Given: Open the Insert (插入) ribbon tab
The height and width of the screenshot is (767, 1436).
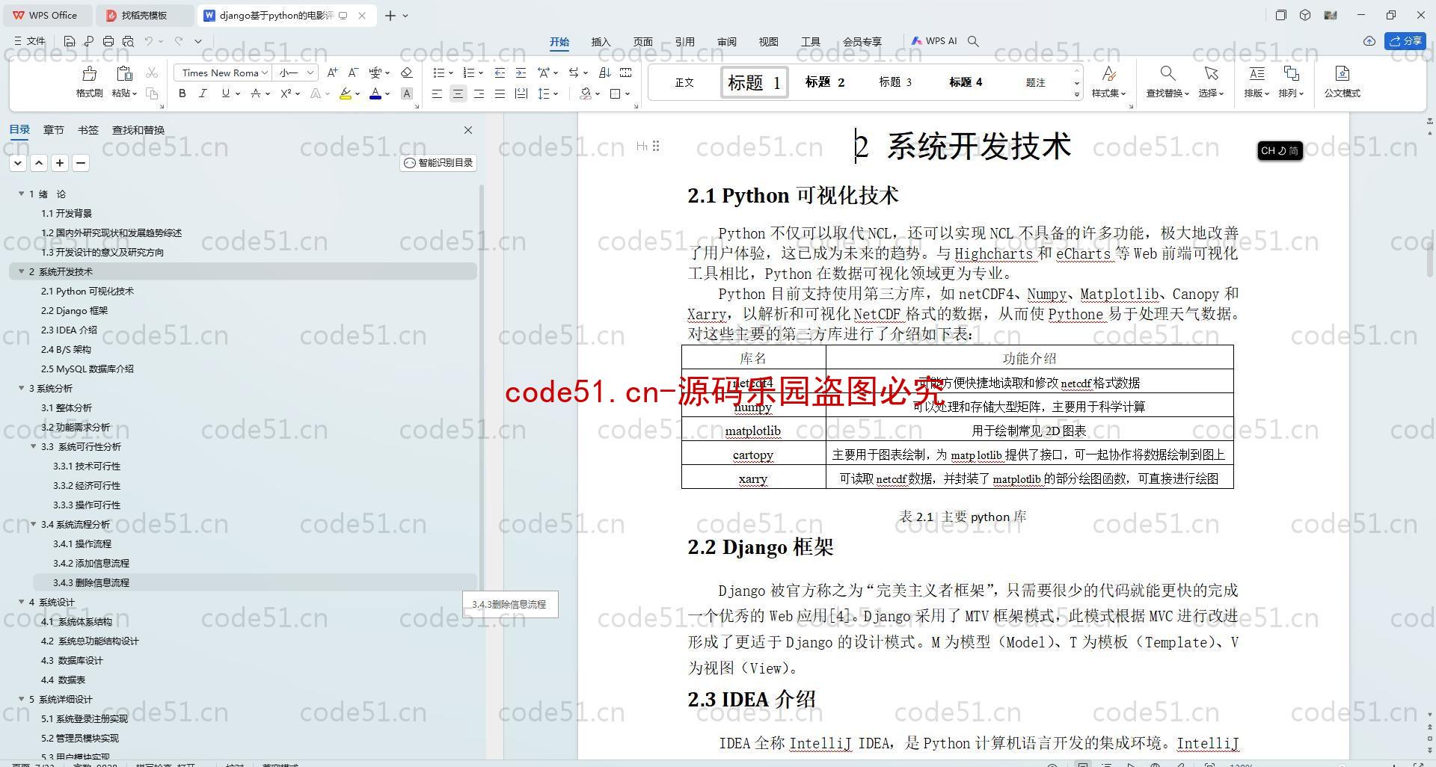Looking at the screenshot, I should point(601,42).
